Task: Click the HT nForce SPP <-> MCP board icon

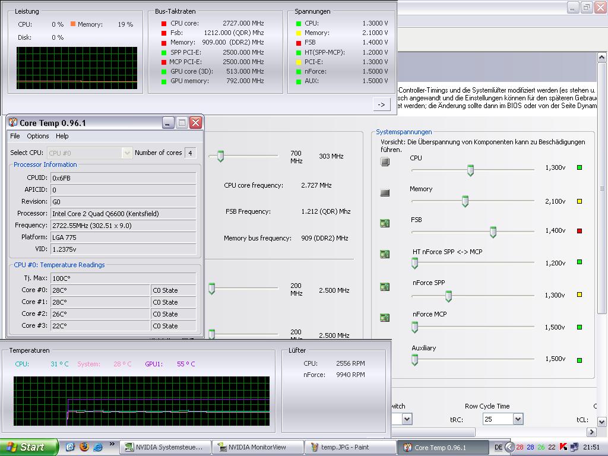Action: 385,254
